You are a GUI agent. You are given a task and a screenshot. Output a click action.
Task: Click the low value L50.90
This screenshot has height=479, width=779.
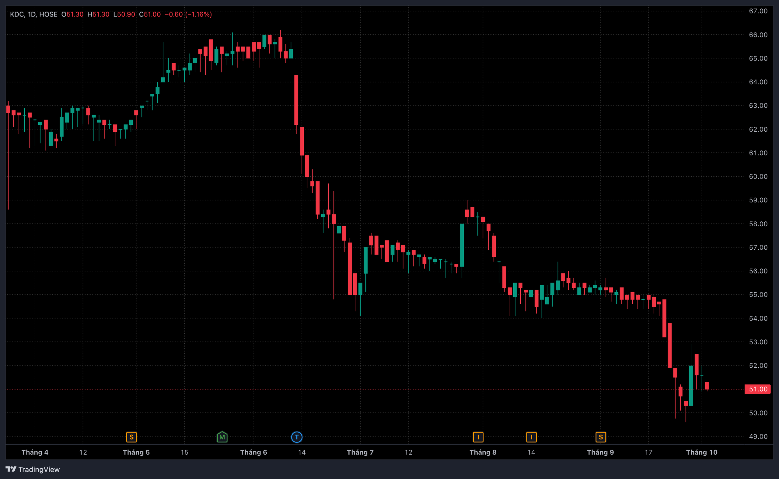point(124,14)
